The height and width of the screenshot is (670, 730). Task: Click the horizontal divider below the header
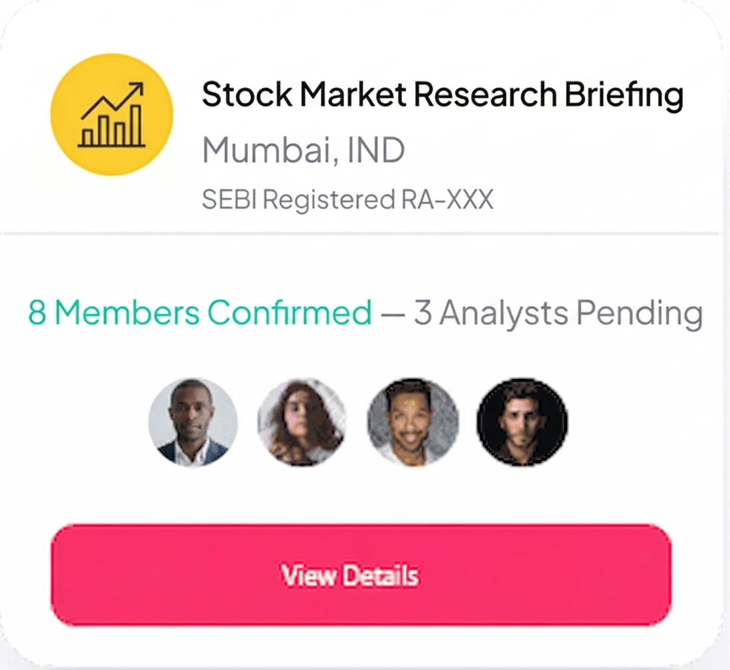(361, 233)
